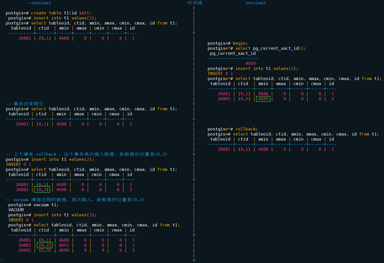This screenshot has height=263, width=384.
Task: Click "INSERT 0 1" output in session2
Action: click(x=220, y=74)
